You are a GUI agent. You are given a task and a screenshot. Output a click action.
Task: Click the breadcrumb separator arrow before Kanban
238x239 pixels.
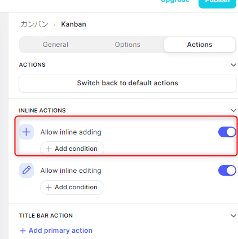(x=54, y=25)
